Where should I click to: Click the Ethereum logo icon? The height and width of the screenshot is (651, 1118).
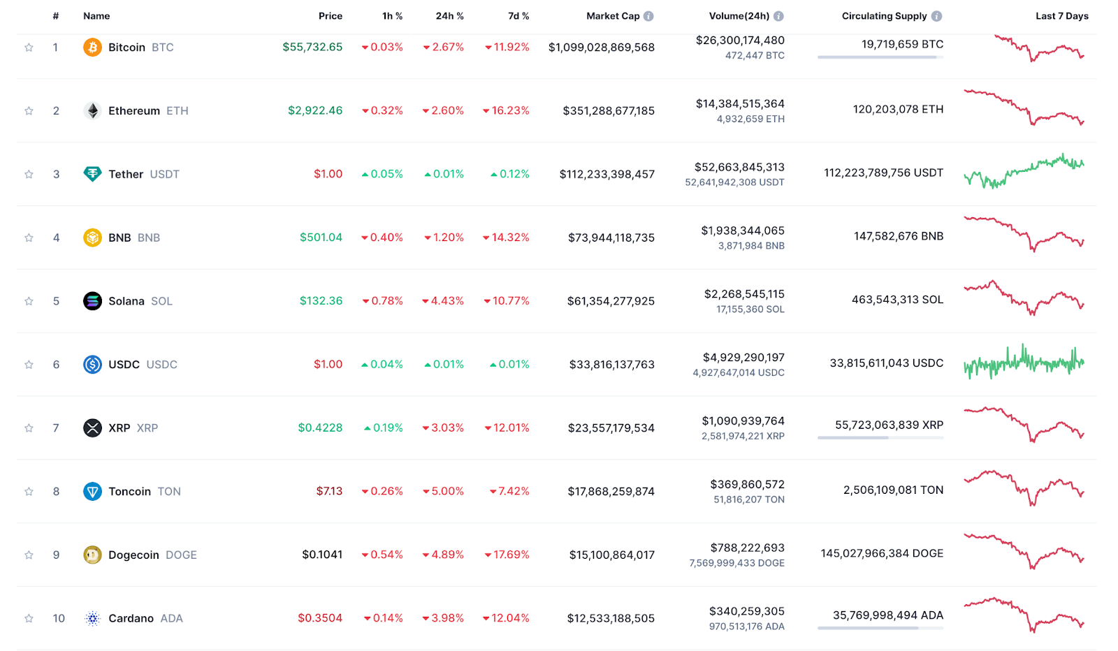pos(92,111)
